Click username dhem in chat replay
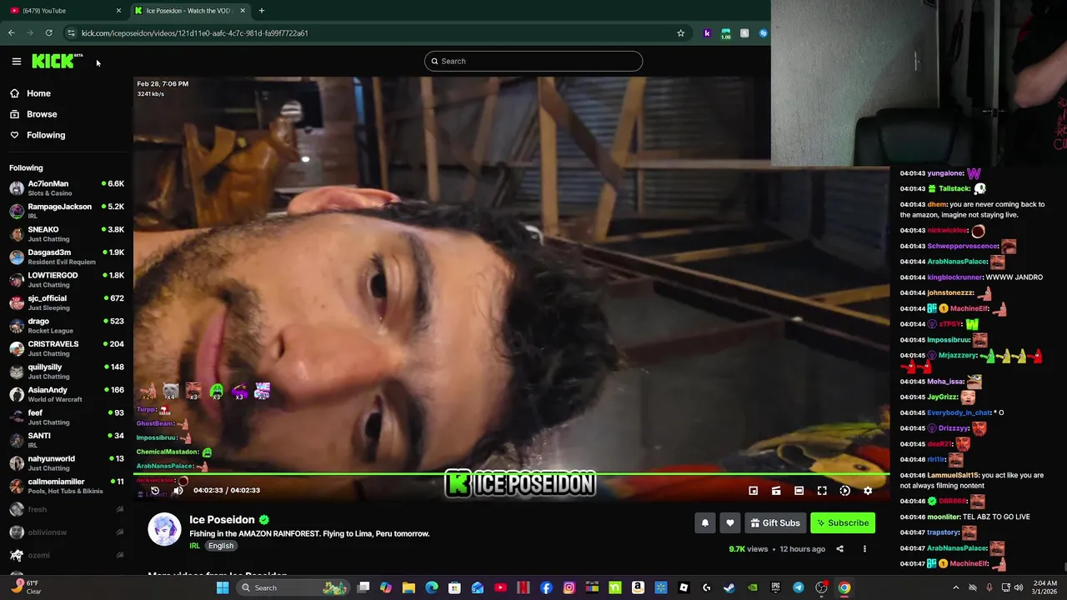Image resolution: width=1067 pixels, height=600 pixels. [x=936, y=204]
